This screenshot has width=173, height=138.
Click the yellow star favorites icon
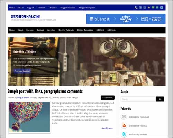coord(149,8)
